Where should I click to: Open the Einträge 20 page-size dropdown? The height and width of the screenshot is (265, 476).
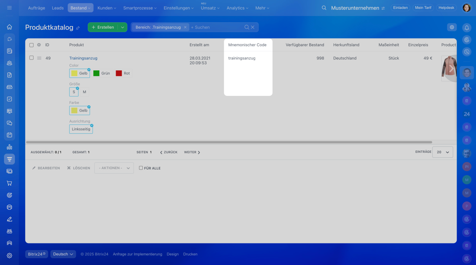point(443,152)
